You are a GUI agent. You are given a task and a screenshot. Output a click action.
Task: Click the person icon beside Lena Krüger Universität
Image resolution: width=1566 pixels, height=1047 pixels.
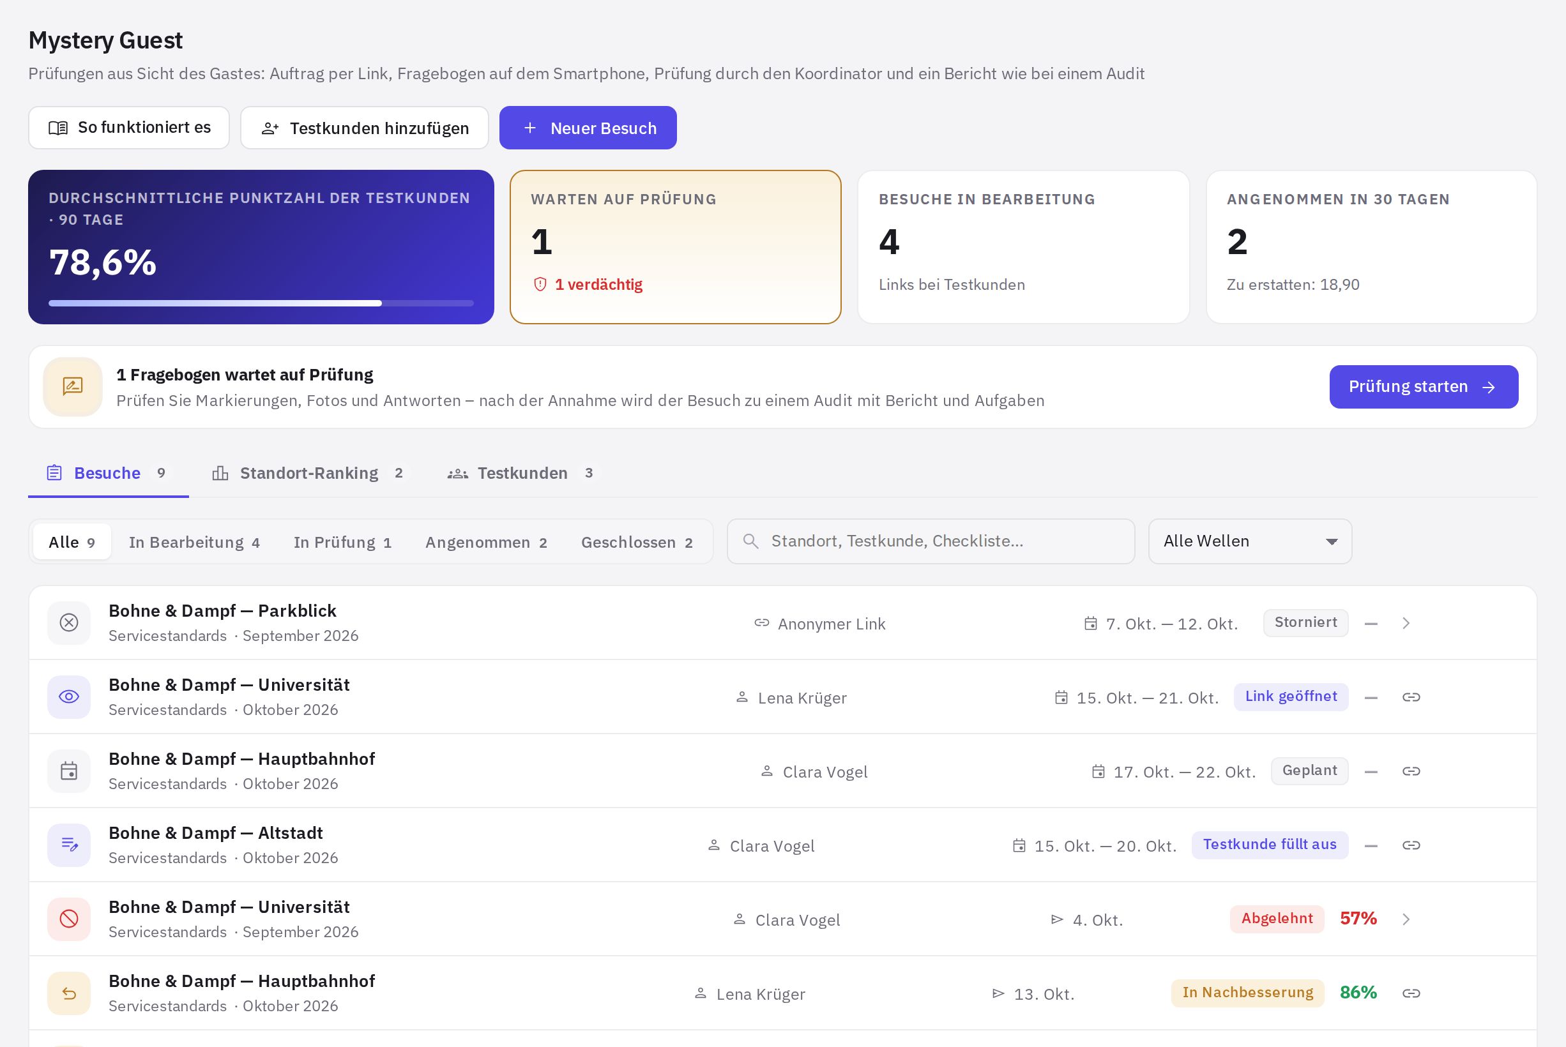[x=742, y=697]
